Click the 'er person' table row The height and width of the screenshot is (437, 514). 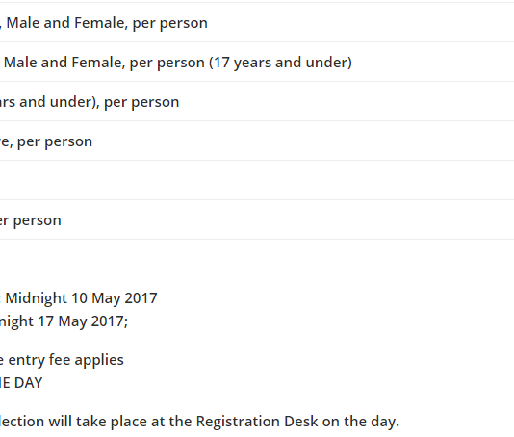coord(257,219)
